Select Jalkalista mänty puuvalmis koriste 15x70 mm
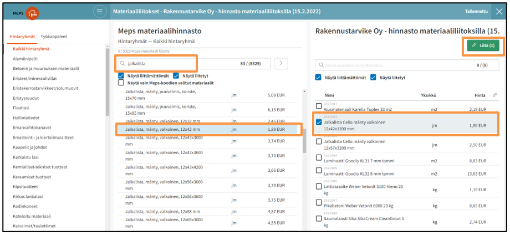The image size is (510, 235). tap(208, 95)
